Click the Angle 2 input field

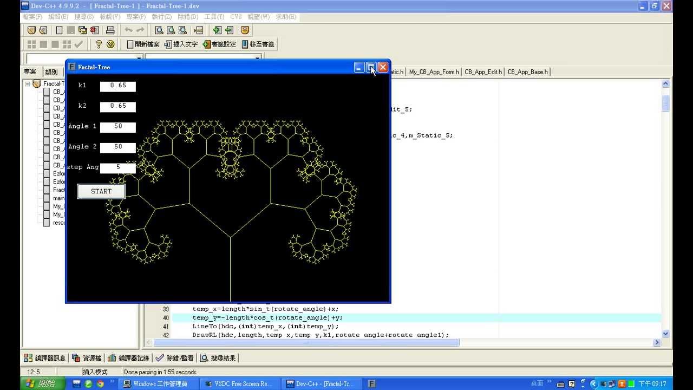click(118, 147)
